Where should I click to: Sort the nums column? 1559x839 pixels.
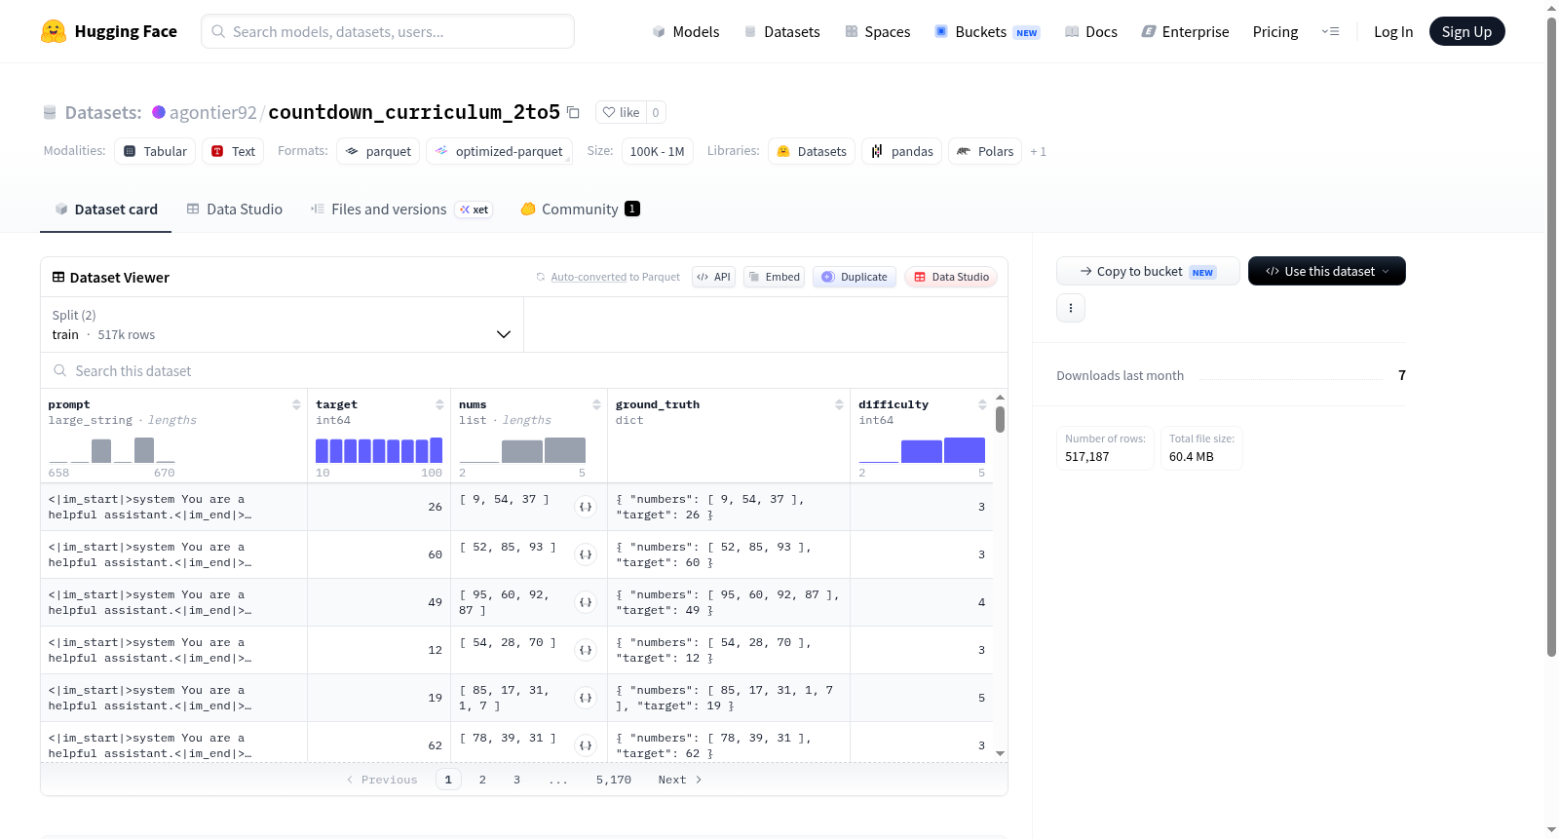pyautogui.click(x=596, y=404)
